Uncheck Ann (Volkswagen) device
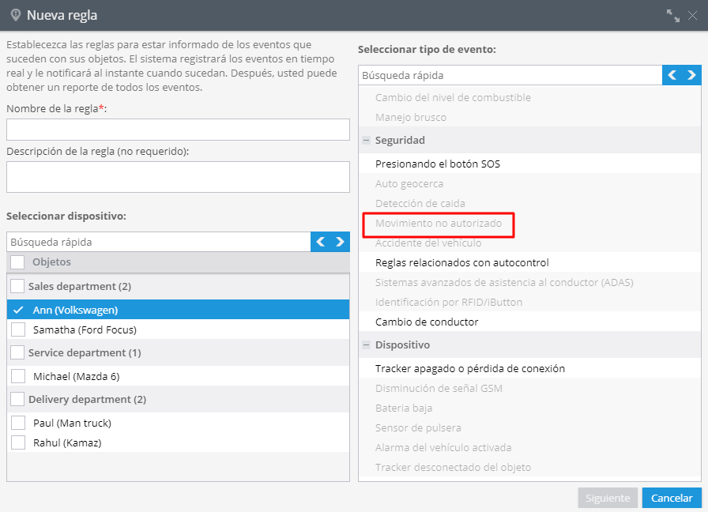The image size is (708, 512). (x=18, y=311)
